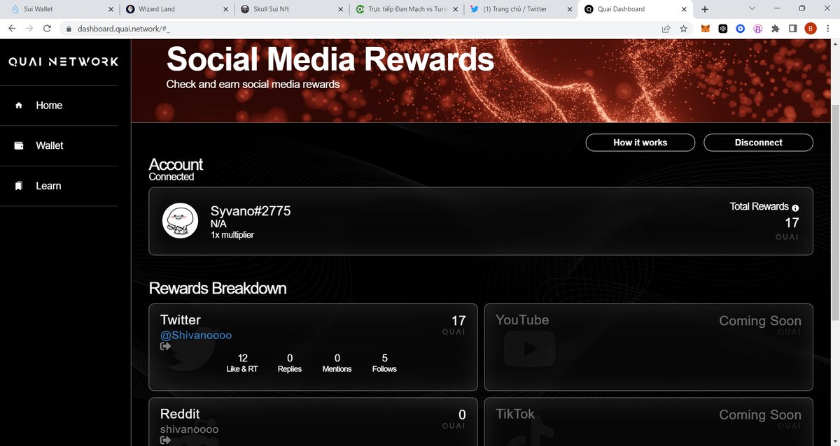840x446 pixels.
Task: Open the black snowflake extension
Action: click(723, 29)
